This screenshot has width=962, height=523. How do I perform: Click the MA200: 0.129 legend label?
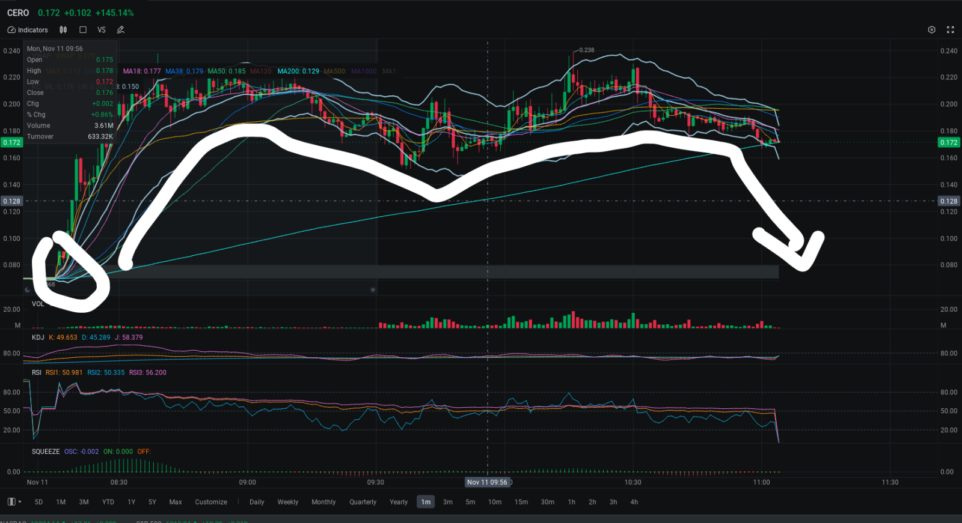point(298,71)
